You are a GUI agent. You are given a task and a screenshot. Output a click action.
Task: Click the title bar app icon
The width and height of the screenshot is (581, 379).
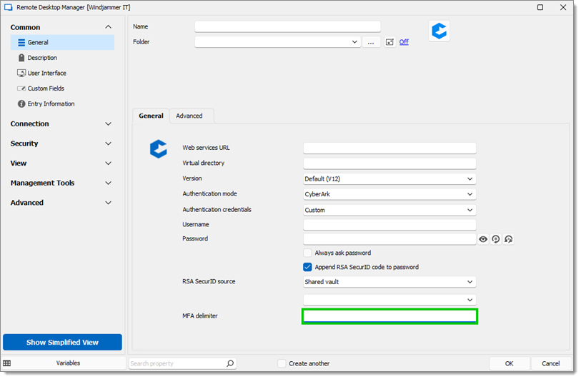8,7
